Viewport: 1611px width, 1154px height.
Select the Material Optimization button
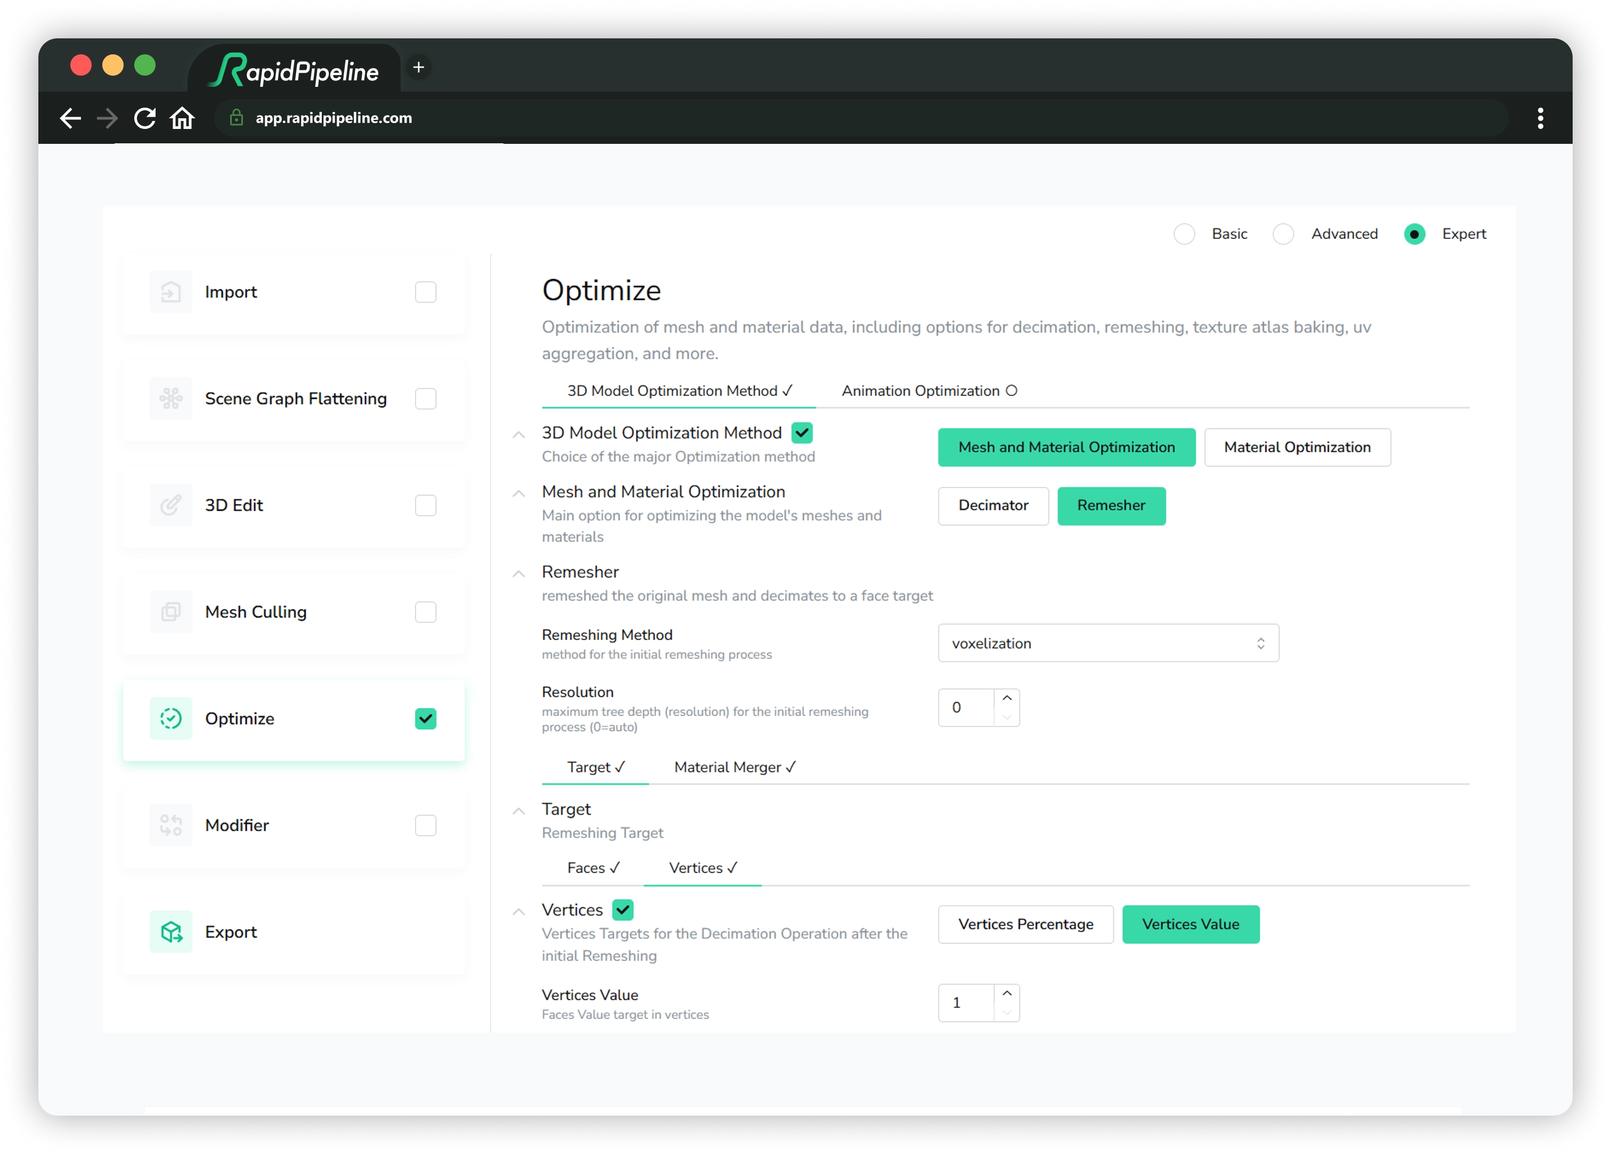pyautogui.click(x=1297, y=447)
